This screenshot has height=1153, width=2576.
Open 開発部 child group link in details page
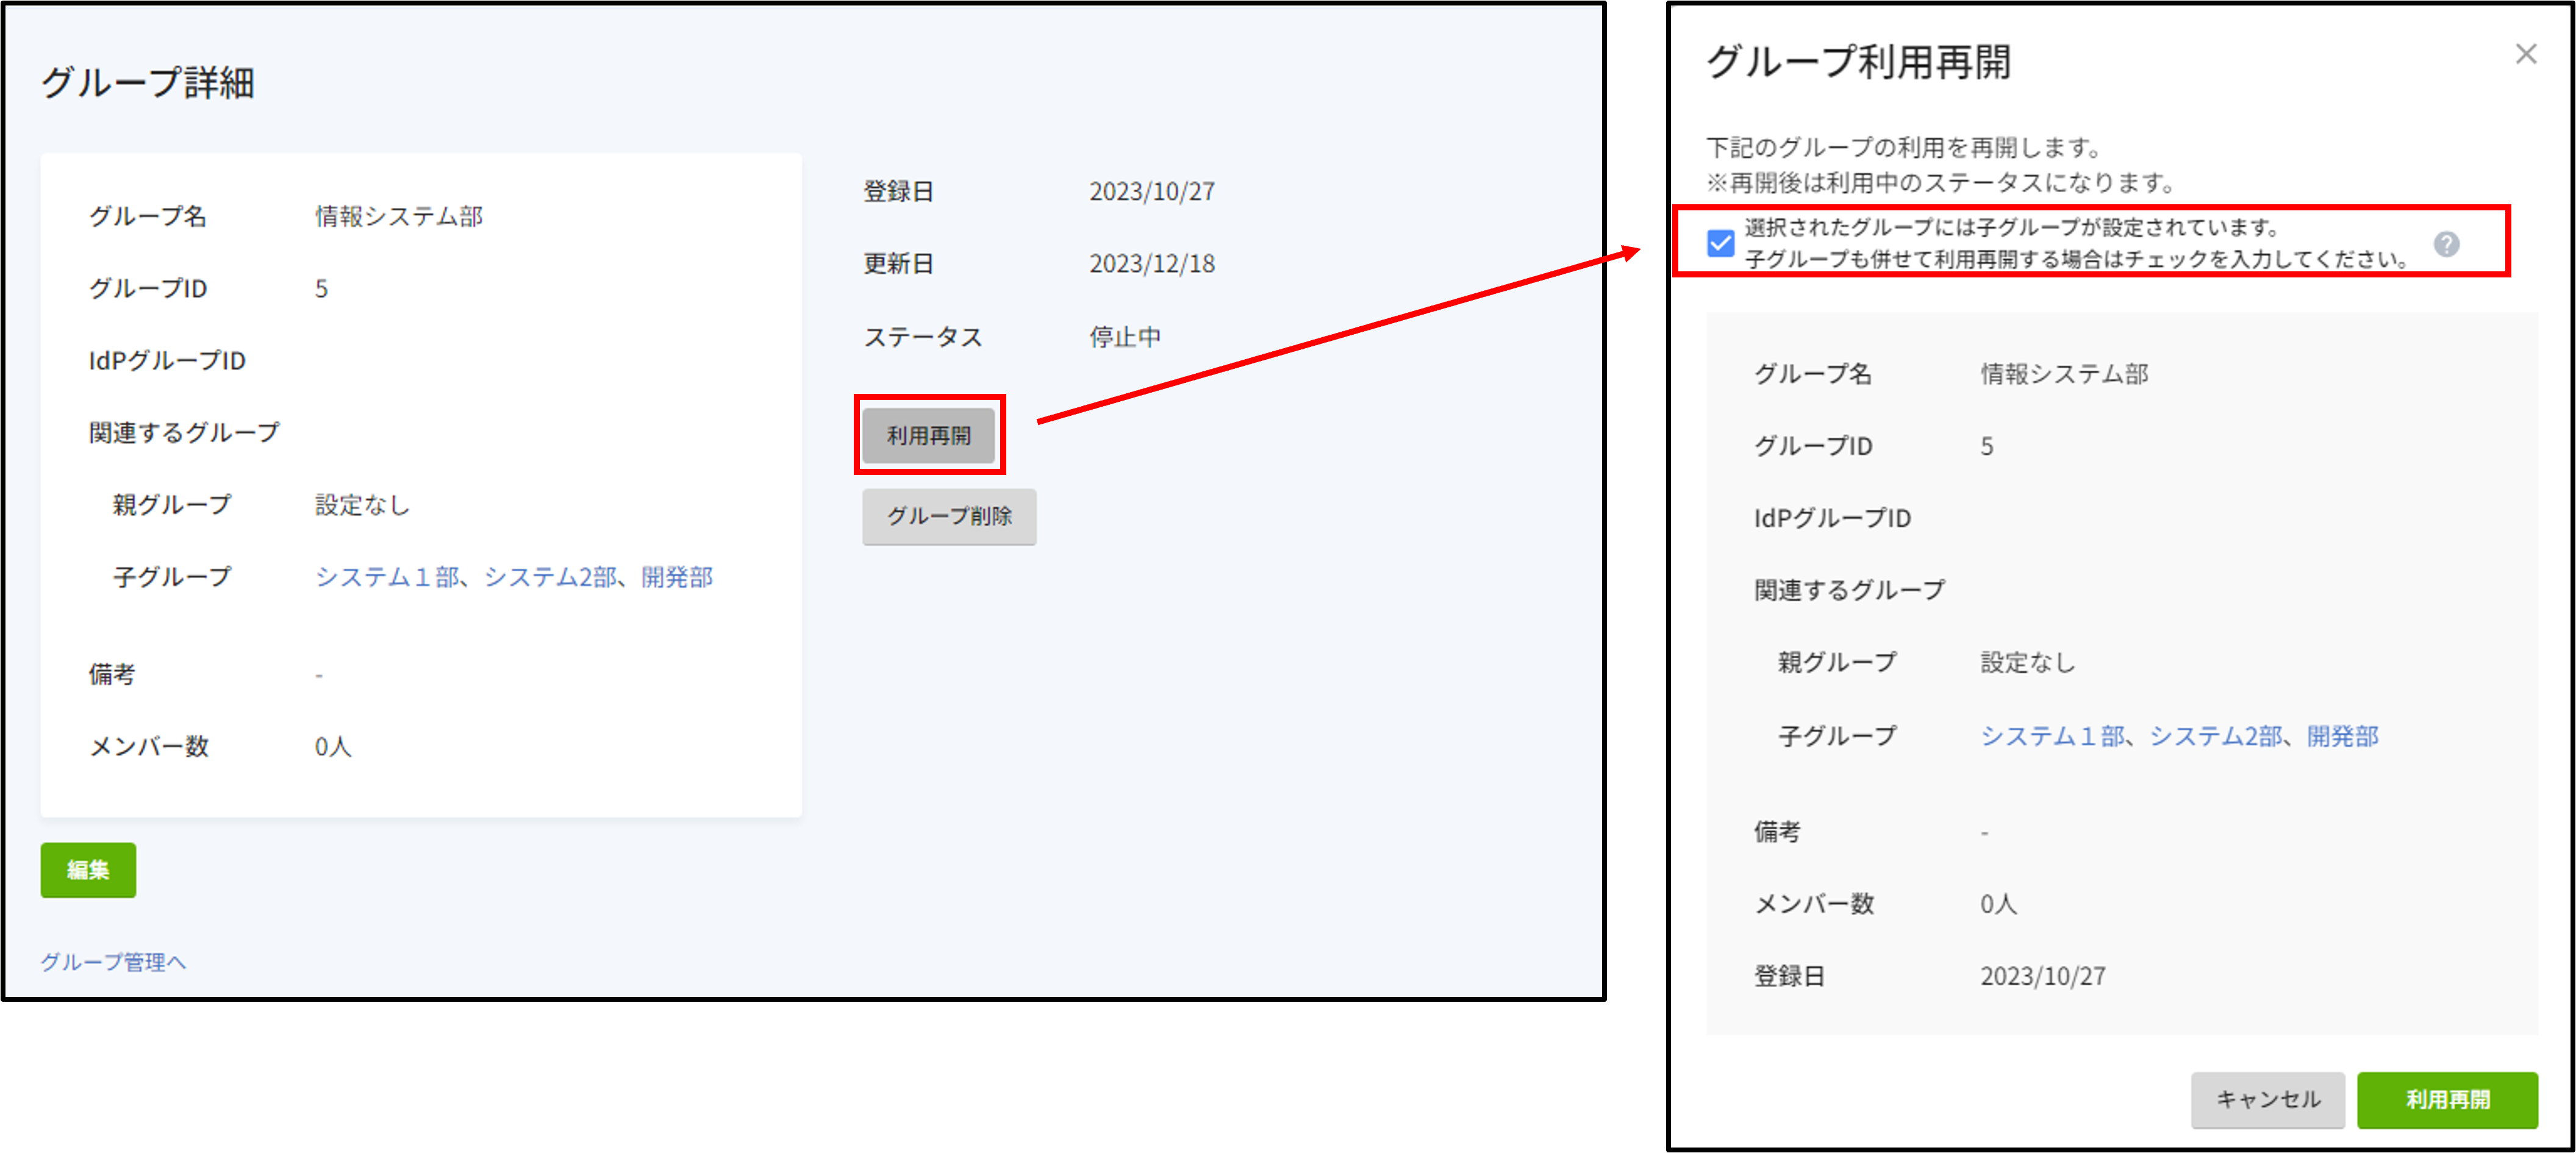click(677, 577)
